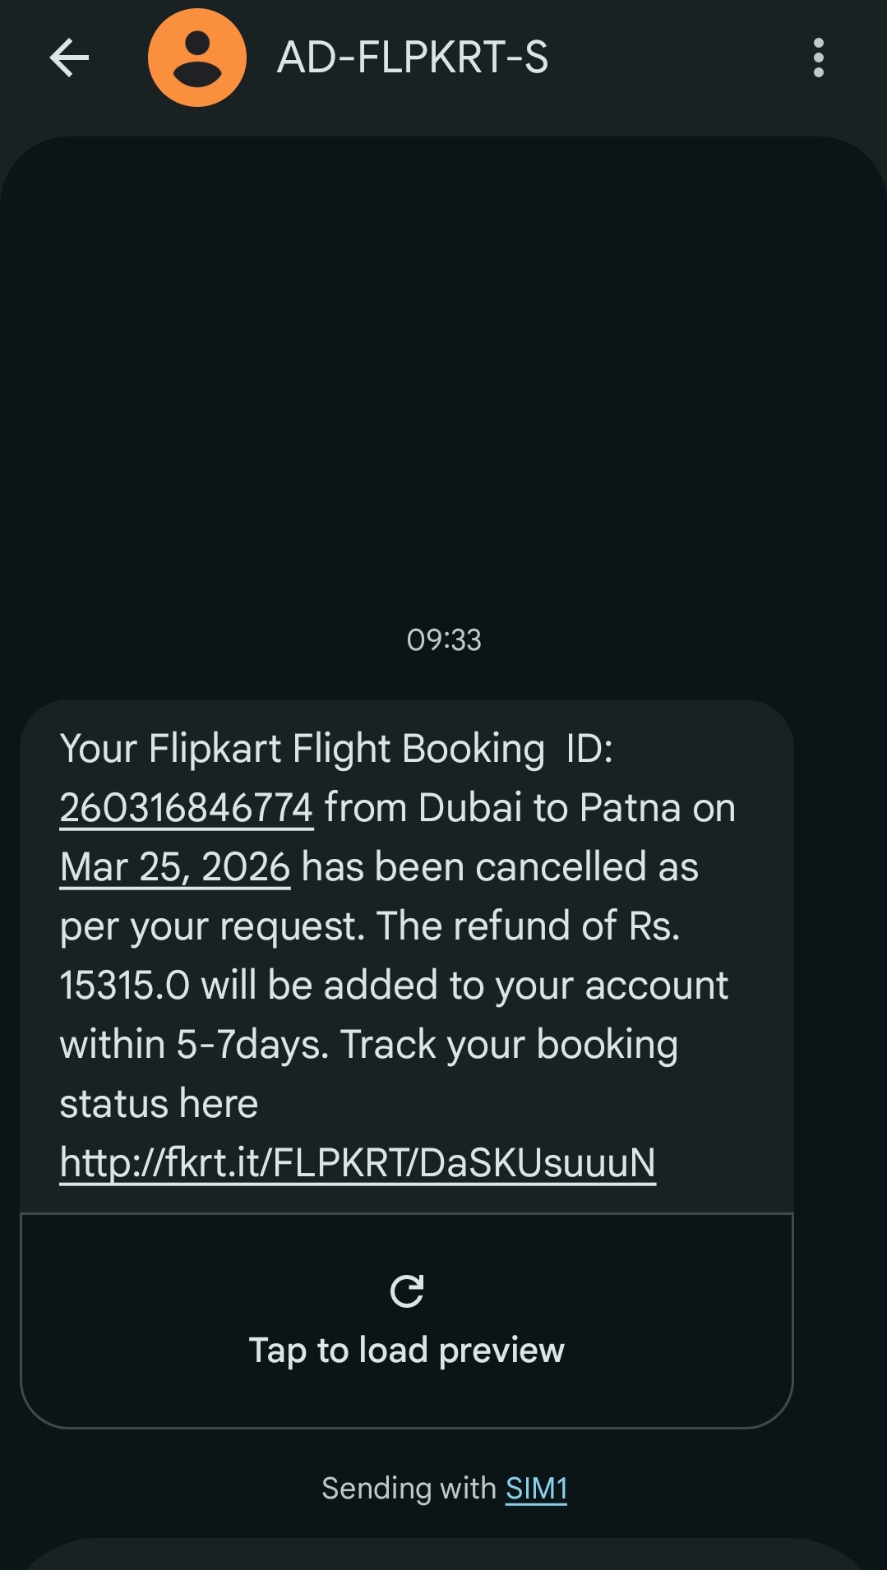Focus the message compose field at bottom
This screenshot has height=1570, width=887.
(x=444, y=1555)
